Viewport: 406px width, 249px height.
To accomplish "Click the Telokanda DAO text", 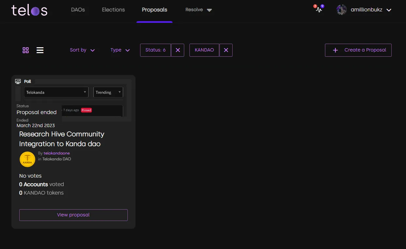I will pos(57,159).
